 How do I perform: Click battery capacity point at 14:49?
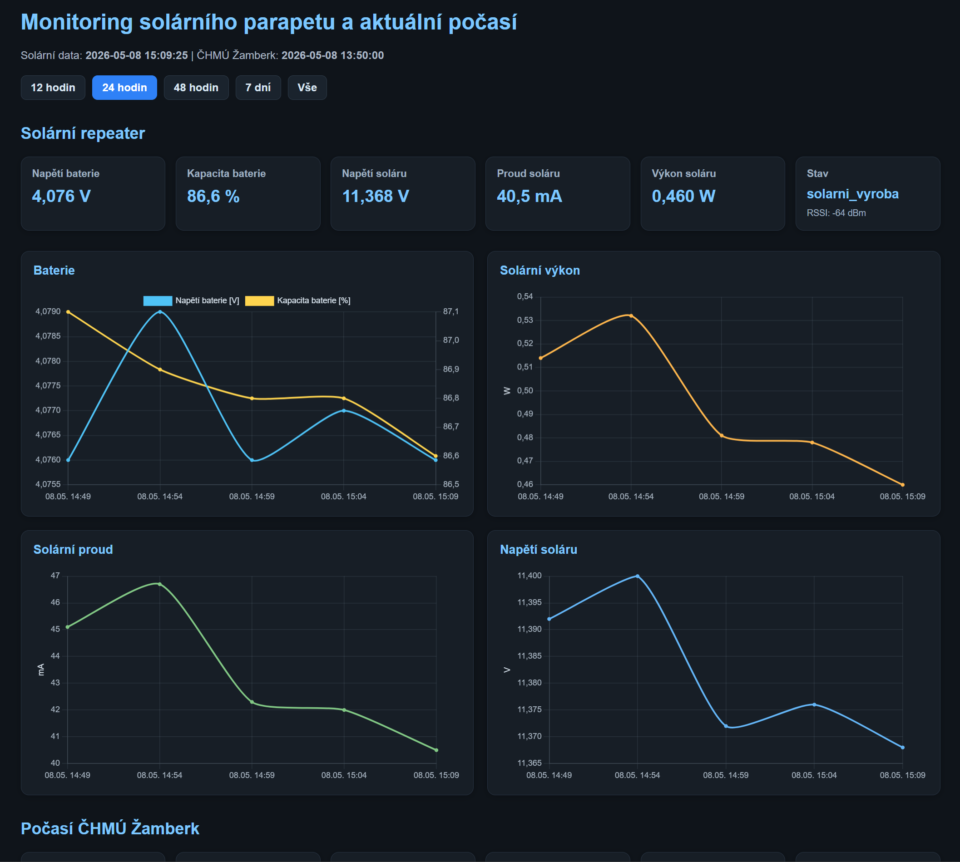click(68, 312)
